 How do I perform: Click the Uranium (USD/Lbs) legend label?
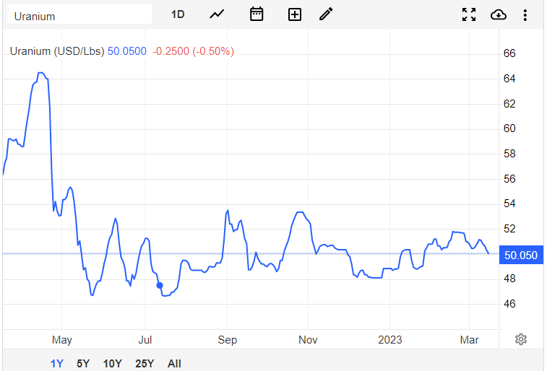[x=57, y=51]
